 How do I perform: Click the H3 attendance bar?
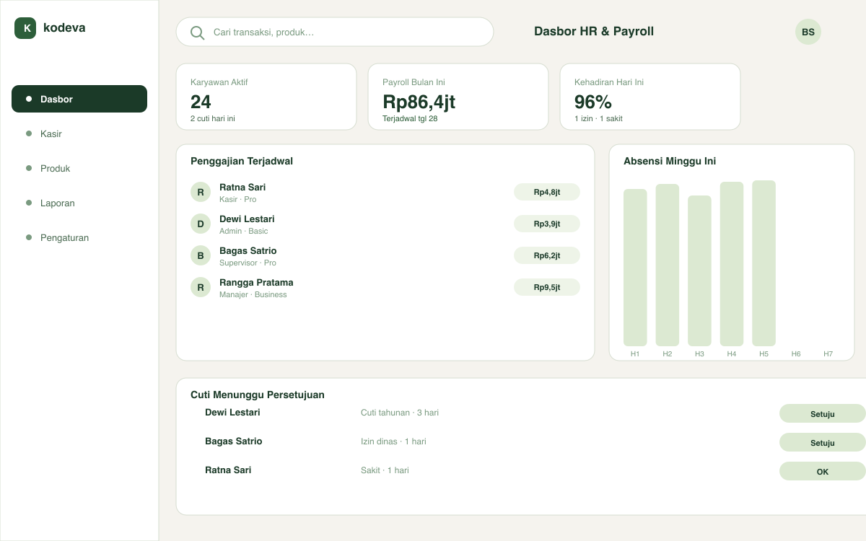coord(699,270)
